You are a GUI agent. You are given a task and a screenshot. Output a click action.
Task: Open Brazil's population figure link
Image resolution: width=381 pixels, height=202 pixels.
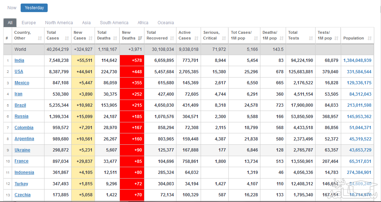pos(359,105)
